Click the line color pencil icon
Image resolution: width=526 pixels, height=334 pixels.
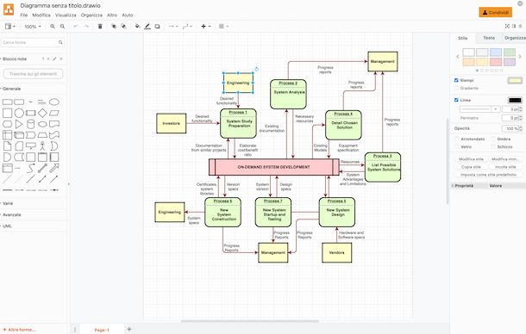click(147, 26)
